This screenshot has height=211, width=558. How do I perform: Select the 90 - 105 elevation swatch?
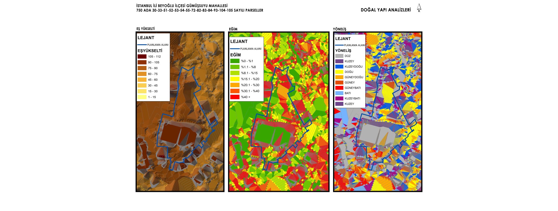click(142, 62)
